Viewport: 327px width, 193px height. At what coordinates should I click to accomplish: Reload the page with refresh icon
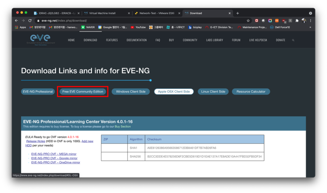click(30, 21)
